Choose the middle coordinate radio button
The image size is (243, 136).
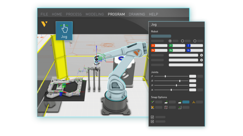182,41
